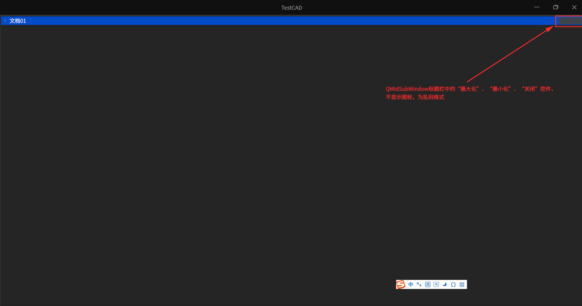Switch the 简 simplified/traditional character setting
Image resolution: width=582 pixels, height=306 pixels.
click(x=428, y=284)
